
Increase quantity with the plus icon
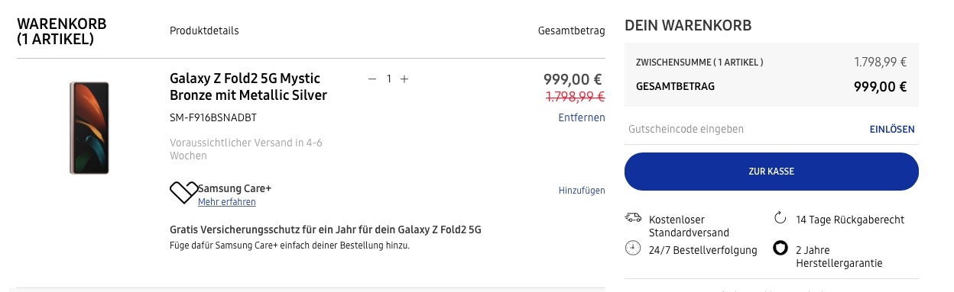point(404,79)
